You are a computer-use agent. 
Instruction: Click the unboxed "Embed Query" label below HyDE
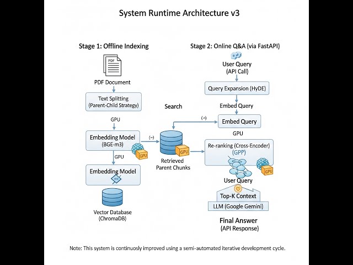(x=237, y=105)
